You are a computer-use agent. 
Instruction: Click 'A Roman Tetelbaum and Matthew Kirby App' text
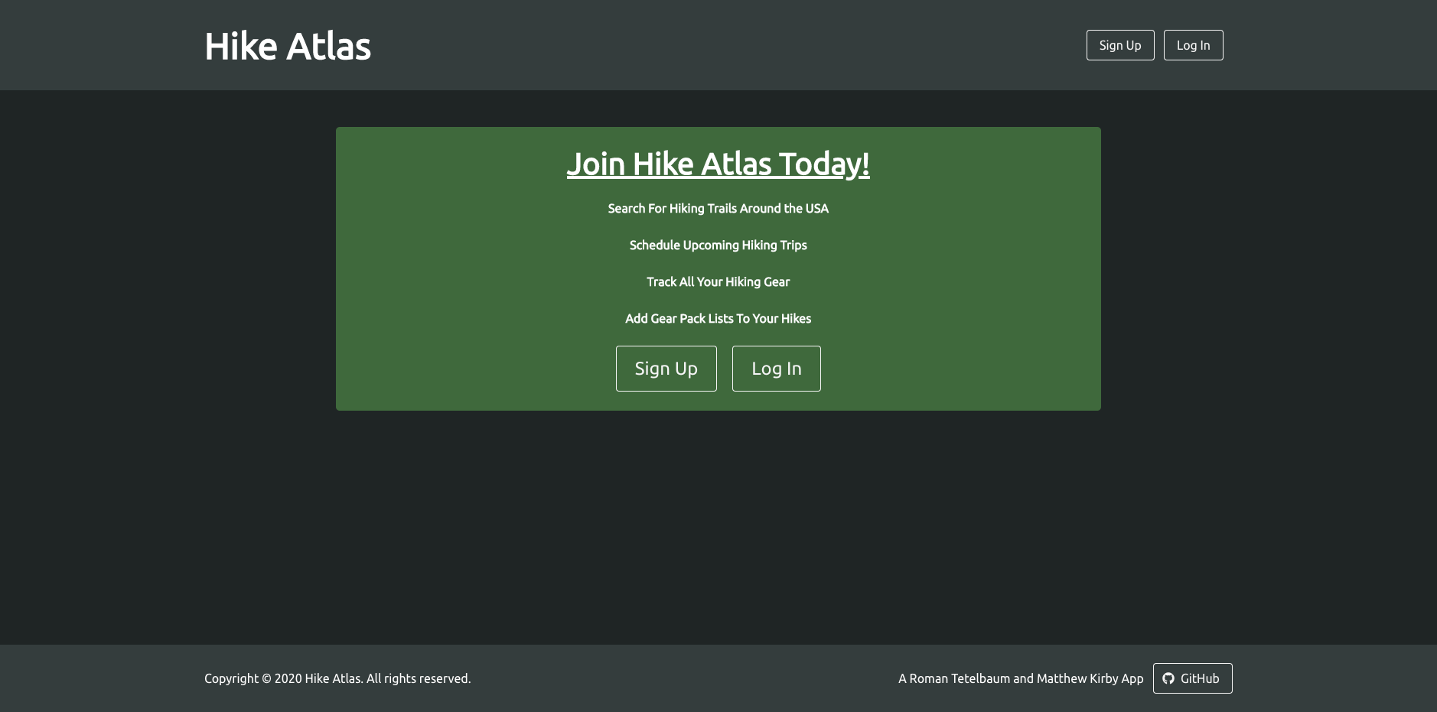pyautogui.click(x=1021, y=678)
